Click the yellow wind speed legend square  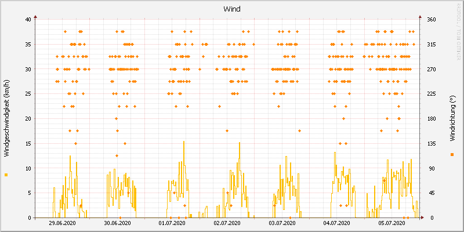point(6,175)
